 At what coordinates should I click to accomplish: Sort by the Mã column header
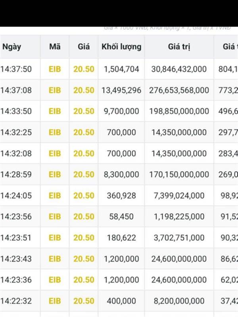(55, 47)
